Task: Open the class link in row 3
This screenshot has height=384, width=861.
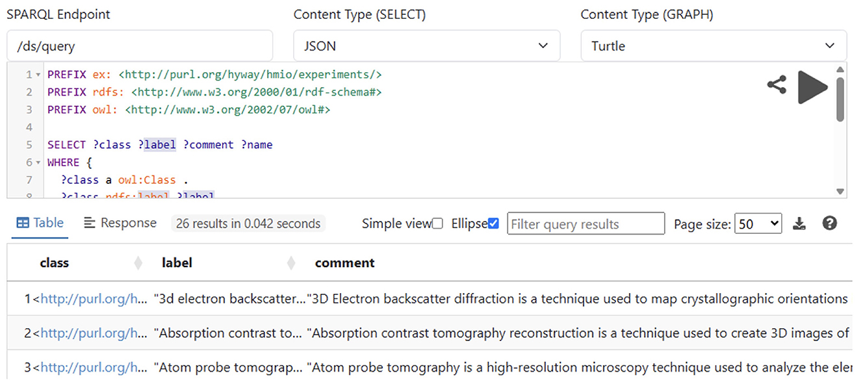Action: point(94,368)
